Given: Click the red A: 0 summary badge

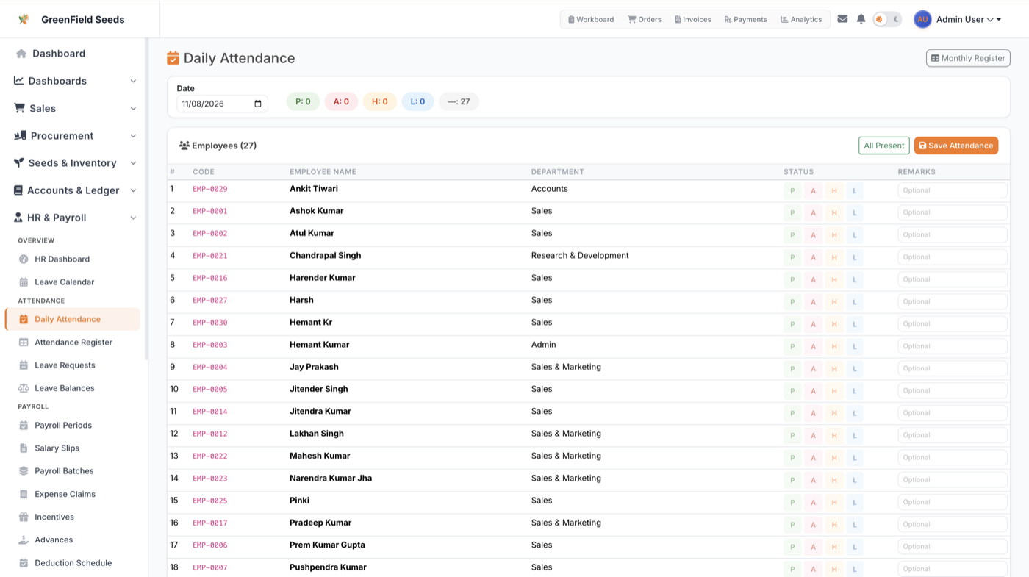Looking at the screenshot, I should click(341, 101).
